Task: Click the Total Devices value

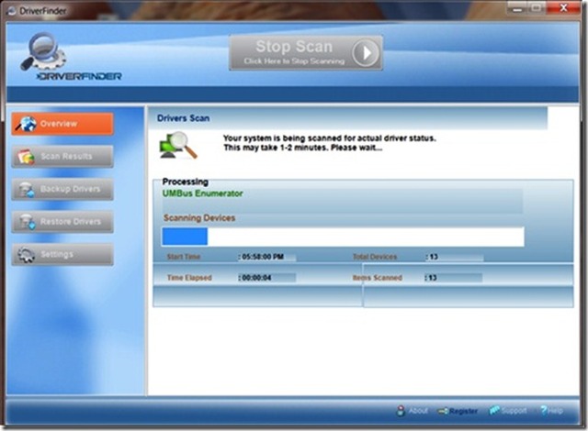Action: tap(434, 257)
